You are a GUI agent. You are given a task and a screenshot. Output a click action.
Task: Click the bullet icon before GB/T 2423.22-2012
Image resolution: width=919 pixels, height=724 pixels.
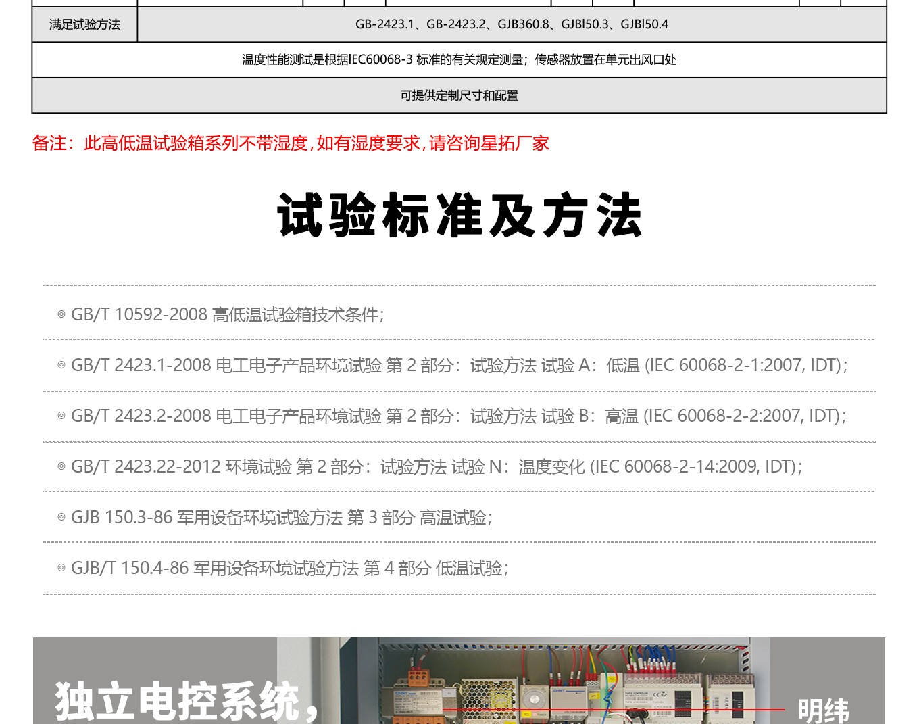point(61,466)
